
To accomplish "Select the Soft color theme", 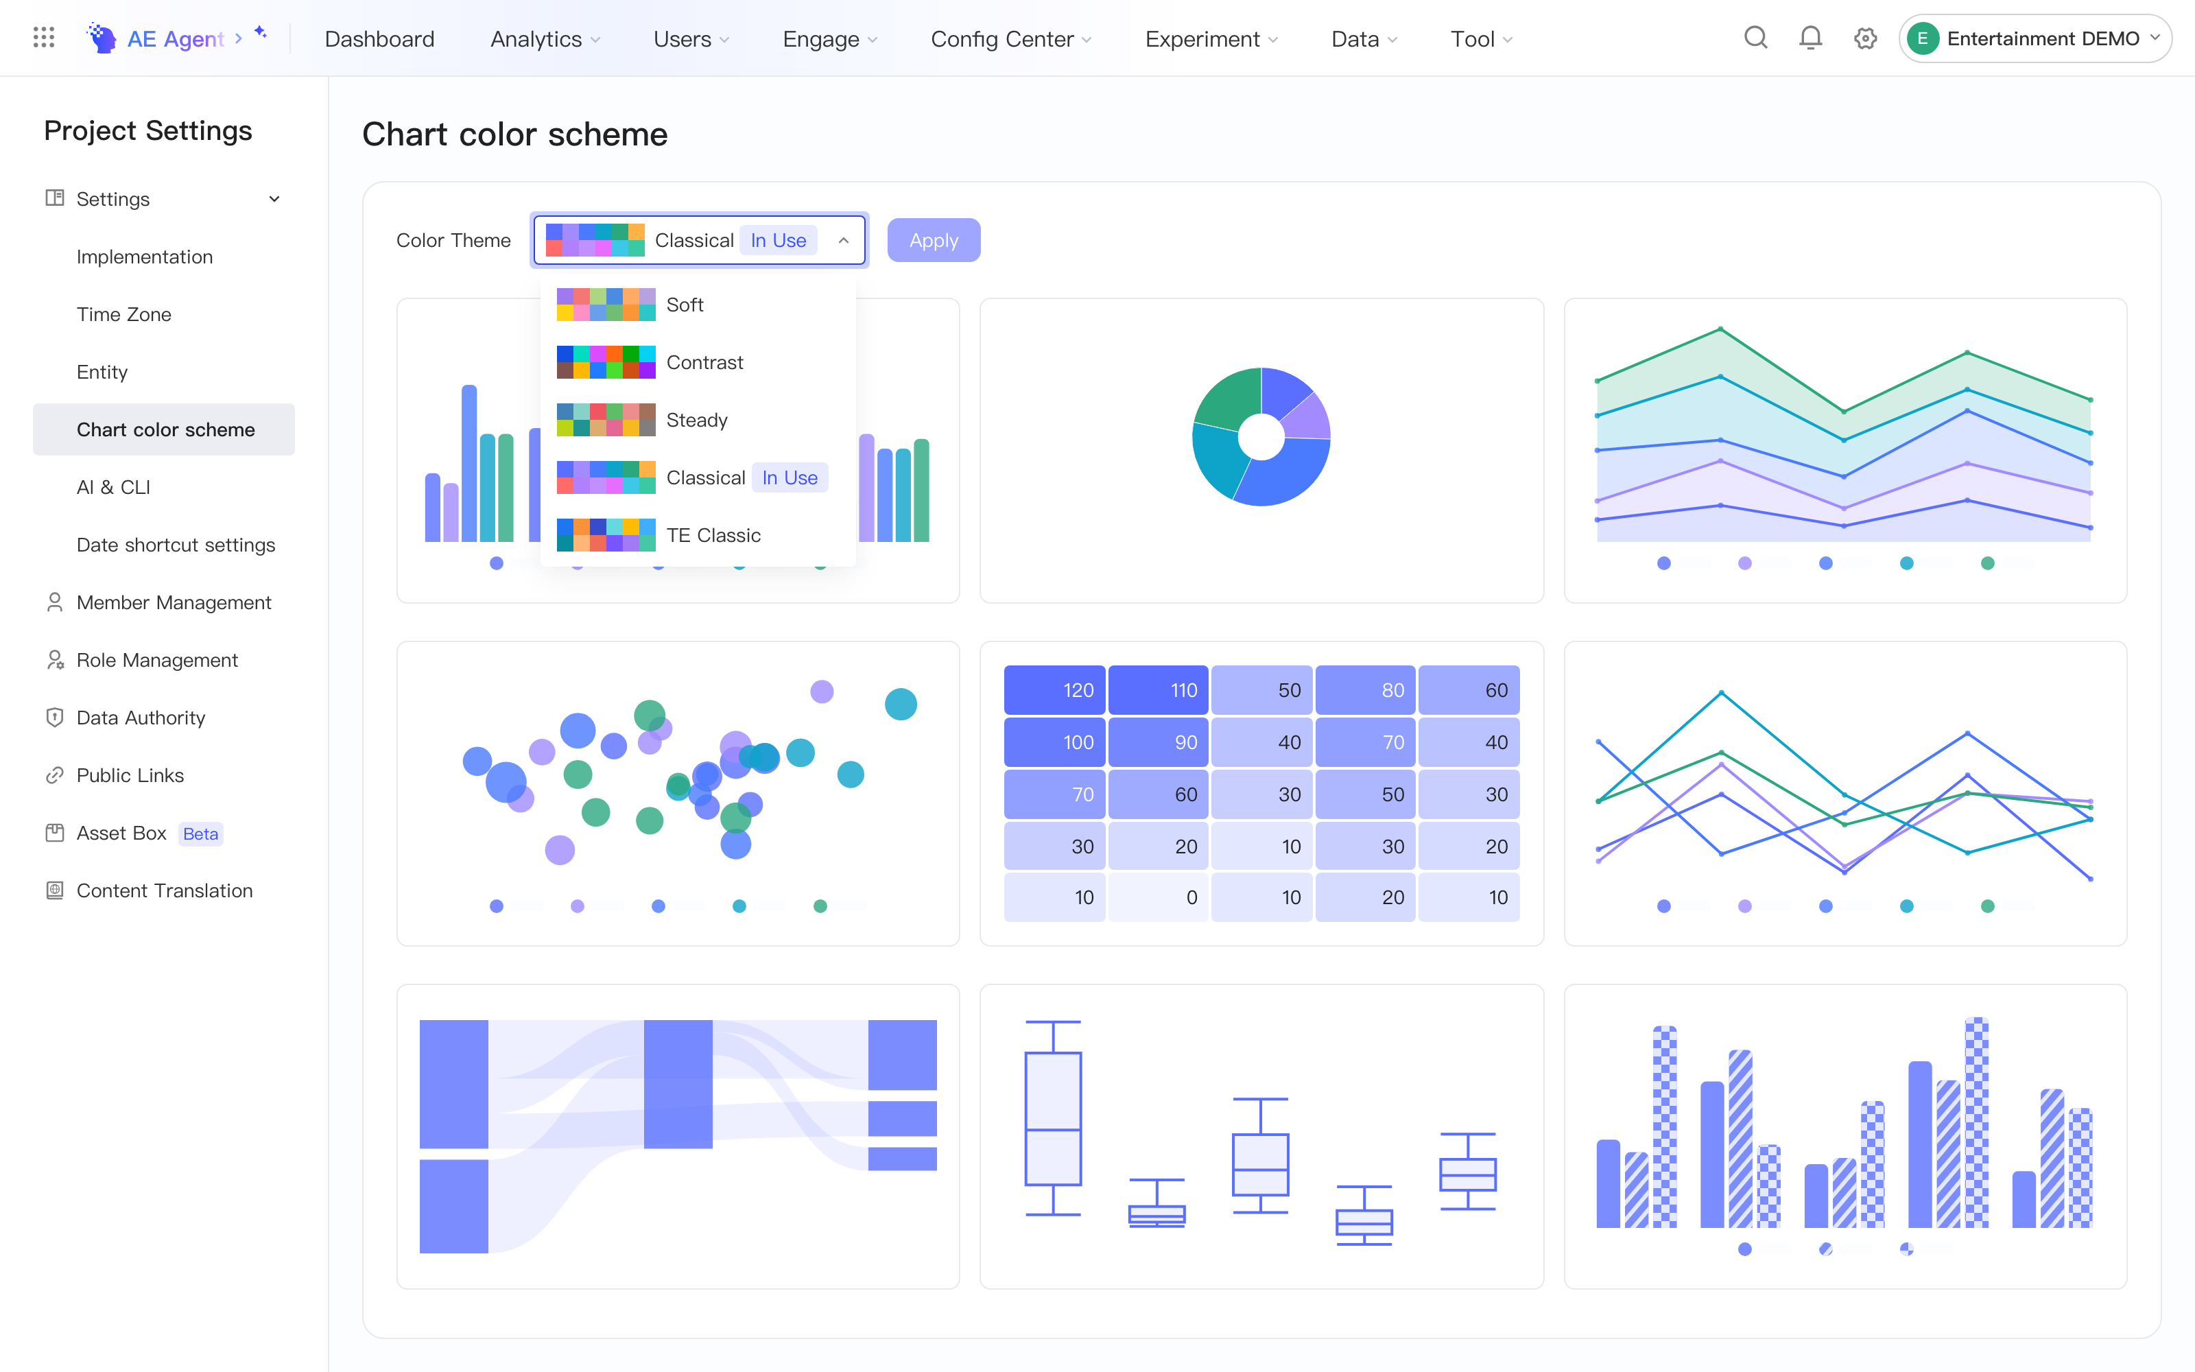I will tap(698, 305).
